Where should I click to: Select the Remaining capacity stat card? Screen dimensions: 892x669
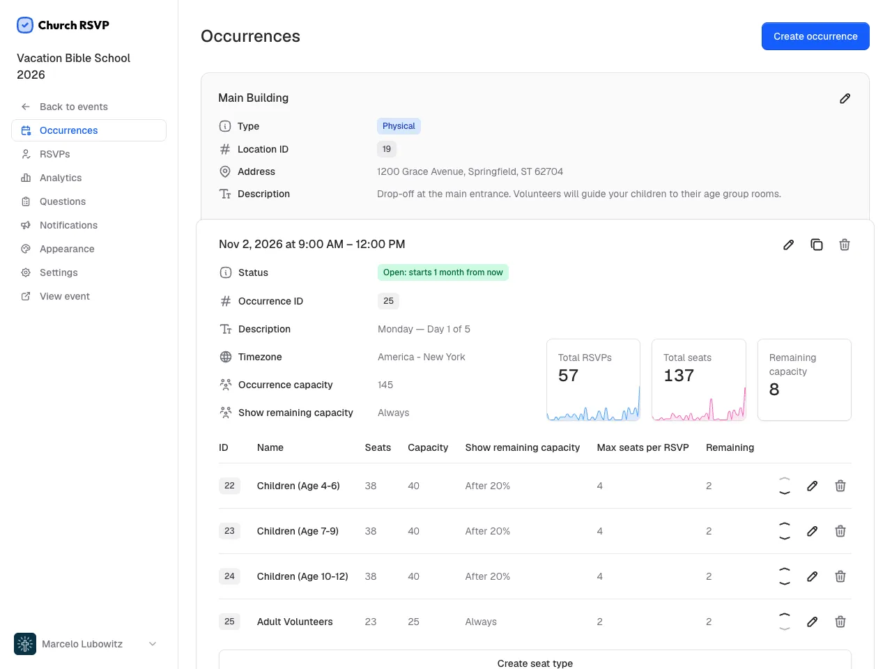[x=804, y=380]
